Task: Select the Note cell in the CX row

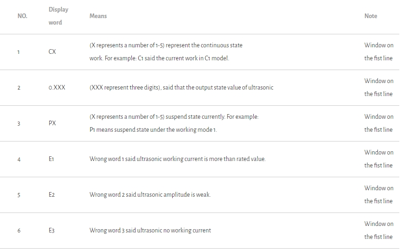Action: click(x=378, y=52)
